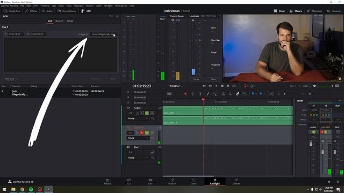Switch to the Record tab in ADR
Viewport: 344px width, 193px height.
coord(59,21)
